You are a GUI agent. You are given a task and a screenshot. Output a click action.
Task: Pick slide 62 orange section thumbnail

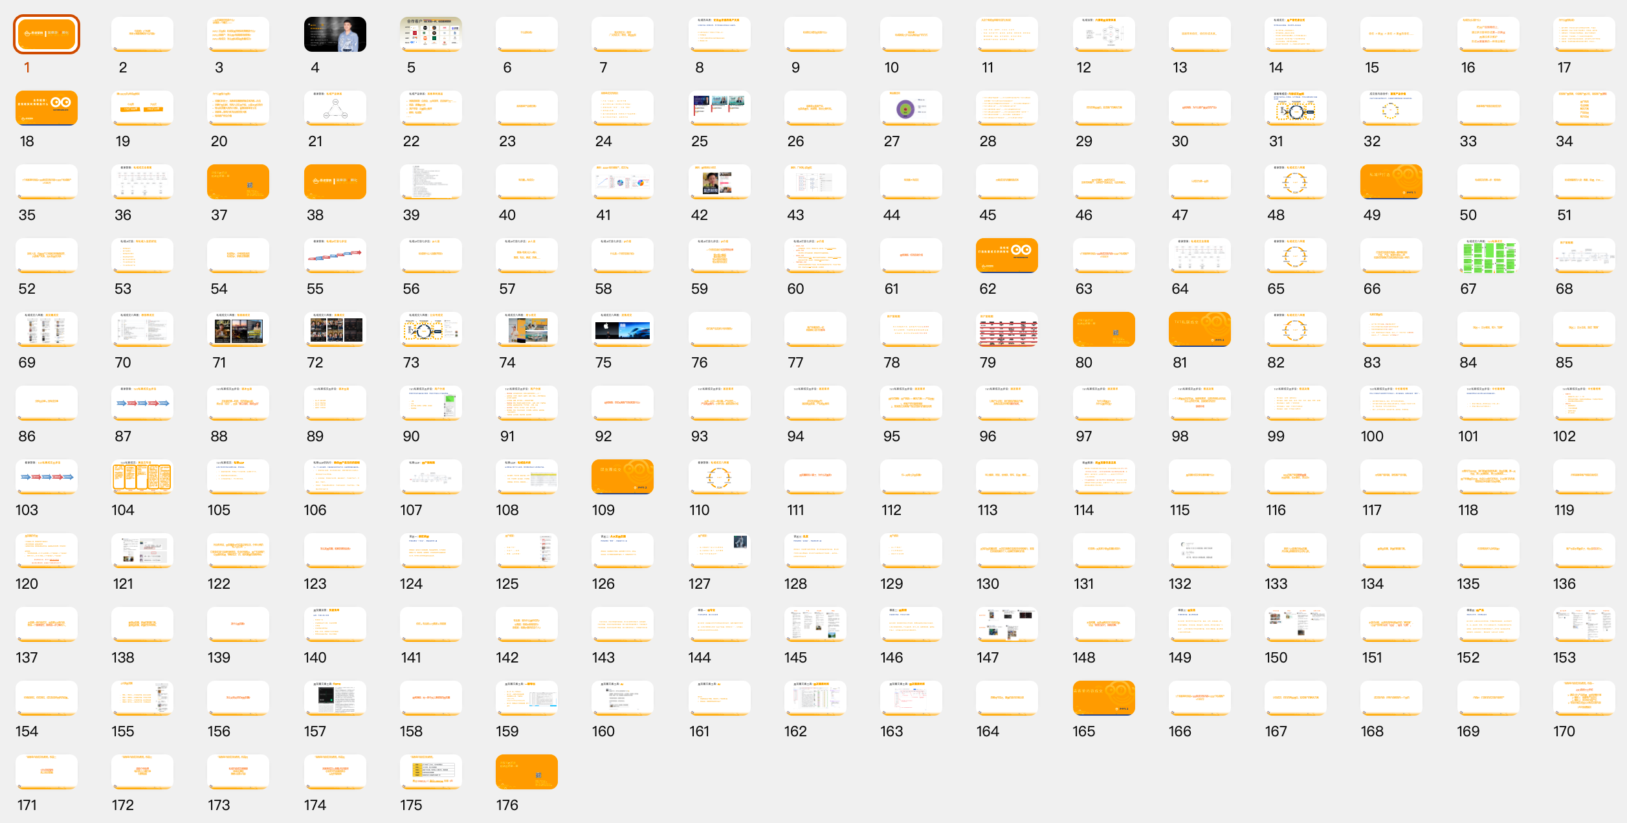pyautogui.click(x=1006, y=255)
